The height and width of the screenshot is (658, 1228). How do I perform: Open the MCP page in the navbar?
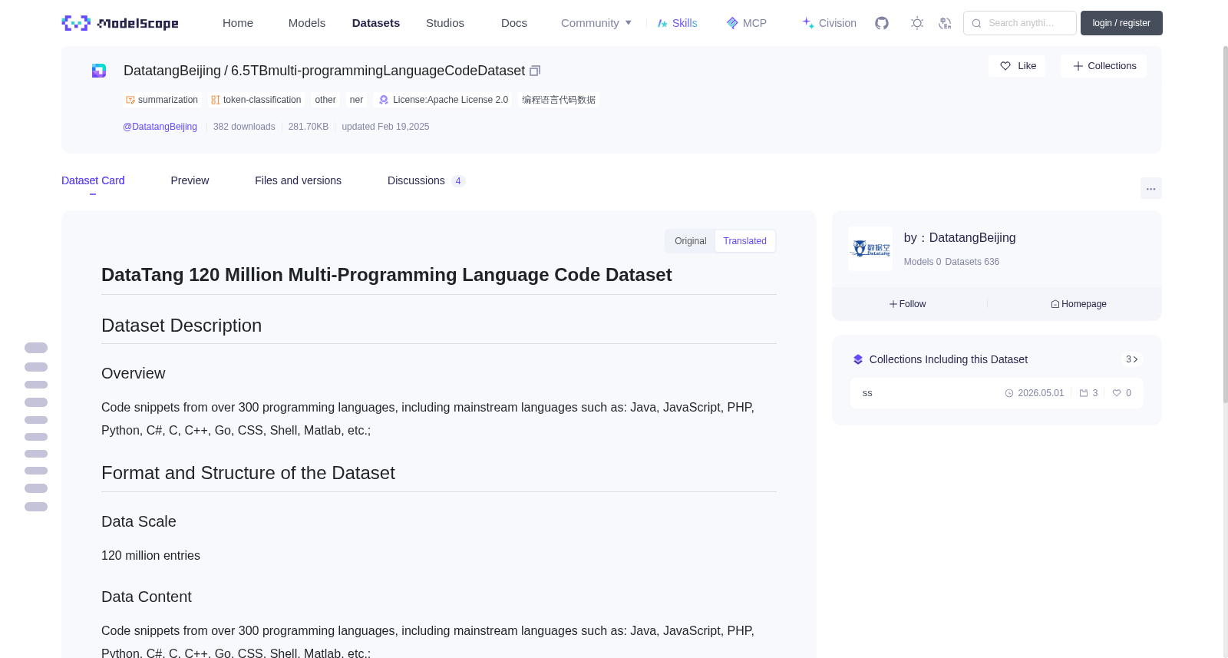[746, 23]
